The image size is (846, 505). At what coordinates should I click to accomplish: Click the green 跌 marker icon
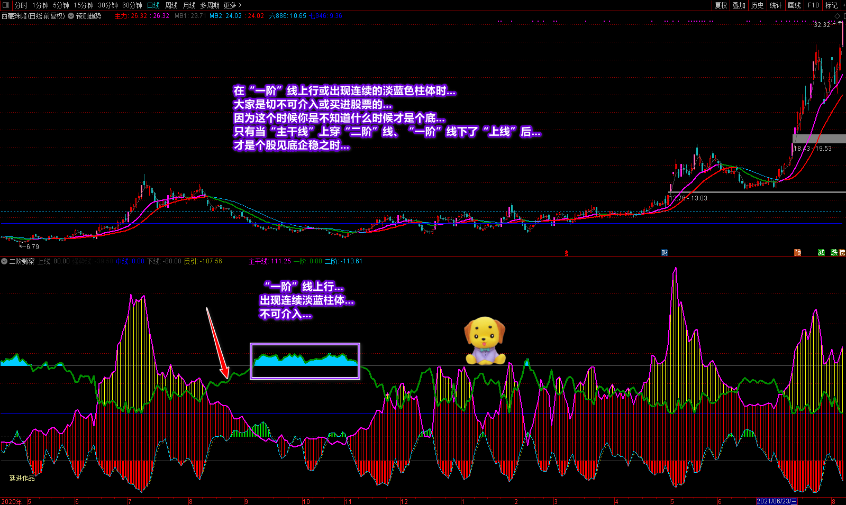pyautogui.click(x=834, y=253)
